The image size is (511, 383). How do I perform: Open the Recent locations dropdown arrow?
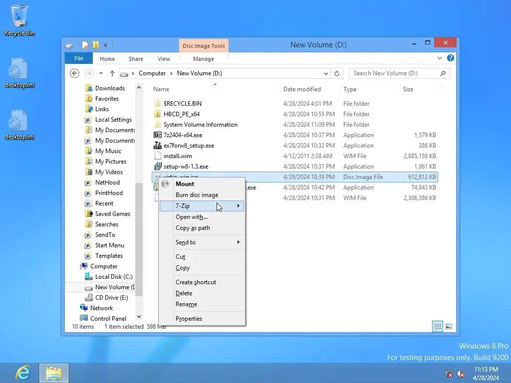[101, 73]
